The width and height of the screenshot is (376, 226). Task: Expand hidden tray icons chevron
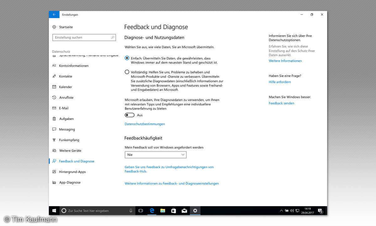281,211
